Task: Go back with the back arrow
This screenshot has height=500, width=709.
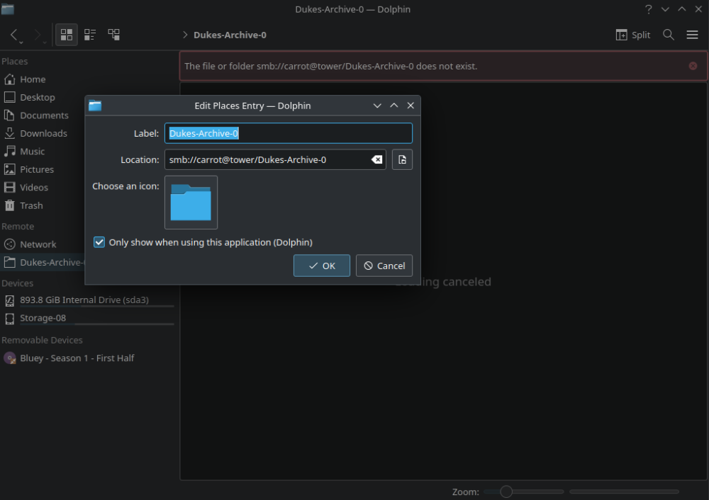Action: [x=13, y=34]
